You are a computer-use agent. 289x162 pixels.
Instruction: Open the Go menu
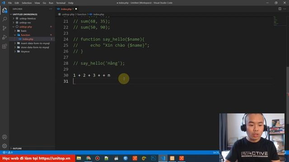tap(44, 3)
